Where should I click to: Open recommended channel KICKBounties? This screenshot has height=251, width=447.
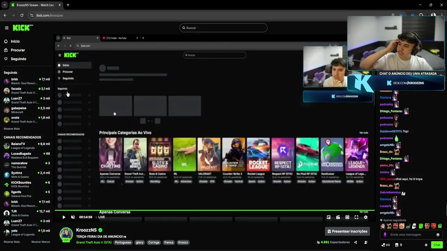pos(27,184)
